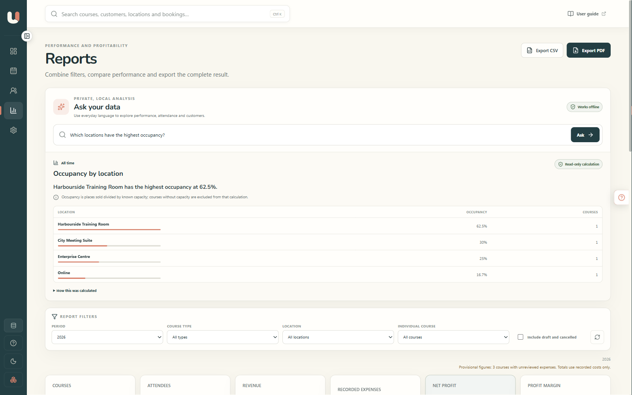The width and height of the screenshot is (632, 395).
Task: Open the Individual course dropdown
Action: pos(453,337)
